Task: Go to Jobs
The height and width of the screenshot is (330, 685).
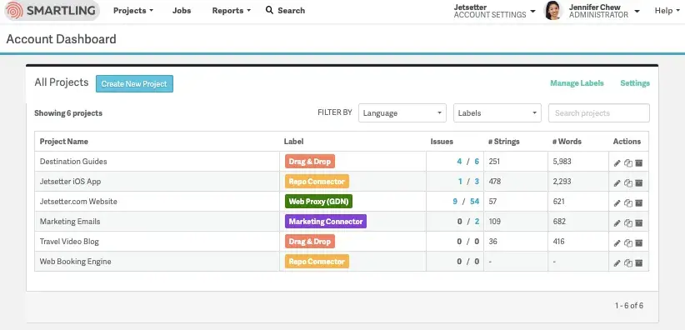Action: [182, 11]
